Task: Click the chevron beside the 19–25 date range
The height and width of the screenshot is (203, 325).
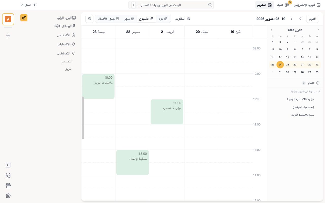Action: pos(291,19)
